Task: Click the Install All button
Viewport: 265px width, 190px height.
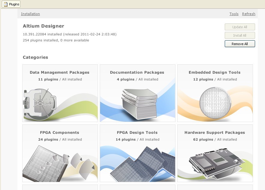Action: coord(240,35)
